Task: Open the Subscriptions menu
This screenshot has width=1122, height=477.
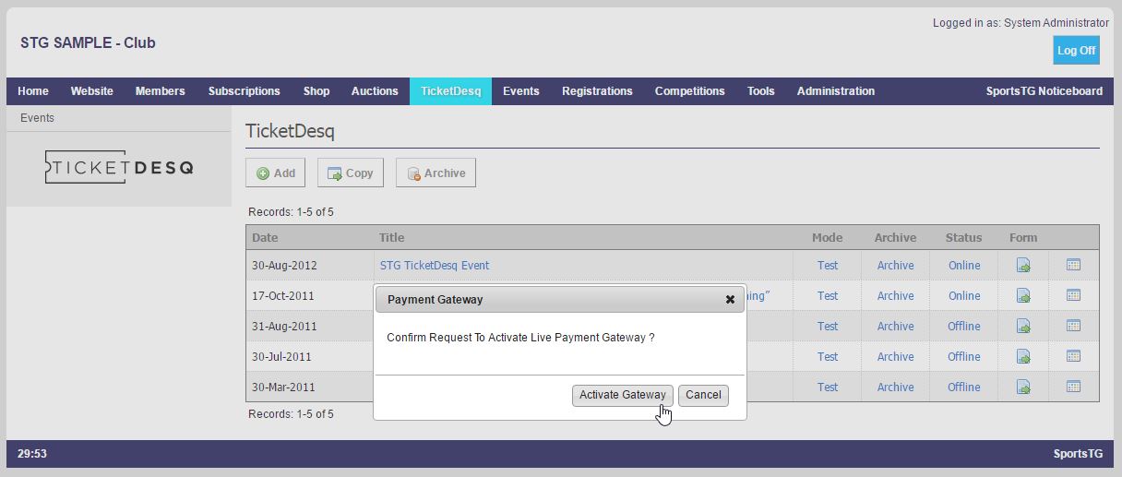Action: pyautogui.click(x=245, y=91)
